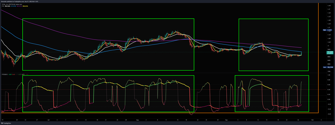This screenshot has width=335, height=125.
Task: Click the yellow PTO value in the legend
Action: click(25, 6)
